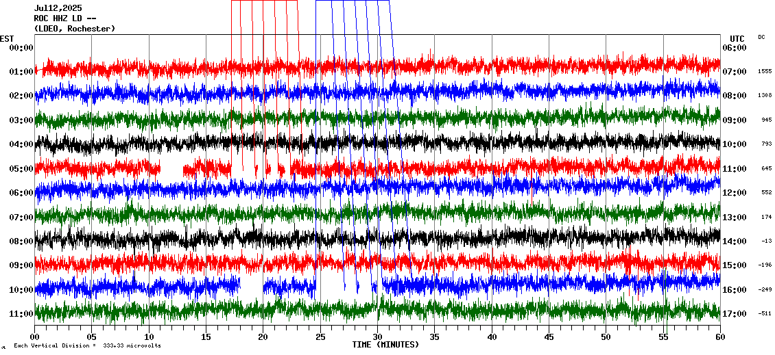Screen dimensions: 775x355
Task: Click the DC offset value 1555
Action: [x=764, y=72]
